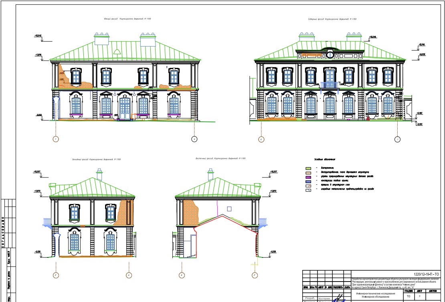Click the foreign metal objects legend symbol

click(308, 190)
